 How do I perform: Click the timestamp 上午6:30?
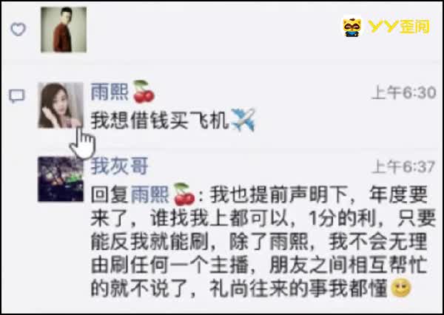pos(404,92)
